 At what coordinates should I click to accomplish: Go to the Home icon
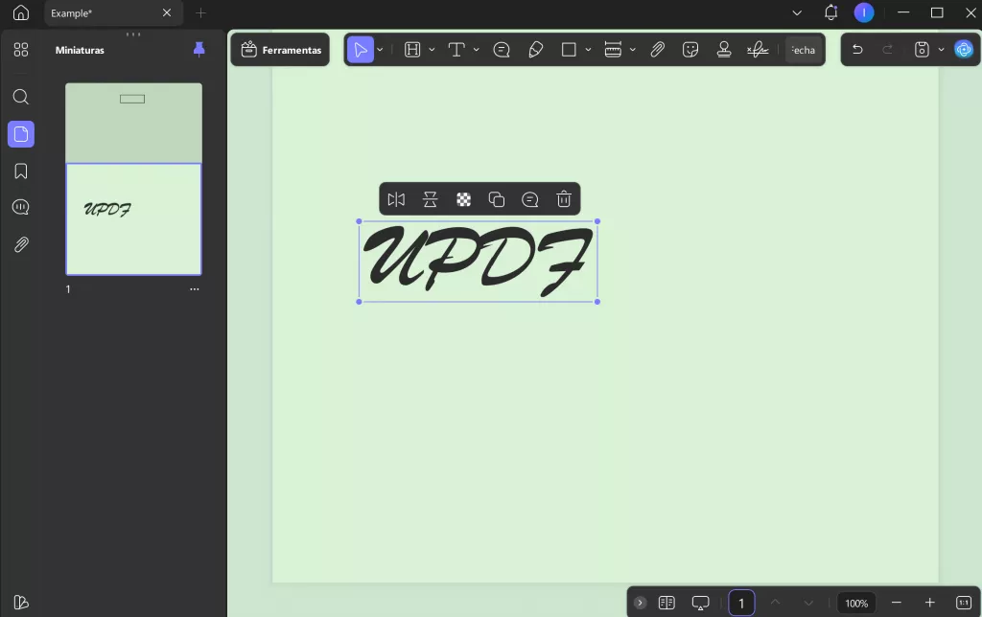point(21,12)
